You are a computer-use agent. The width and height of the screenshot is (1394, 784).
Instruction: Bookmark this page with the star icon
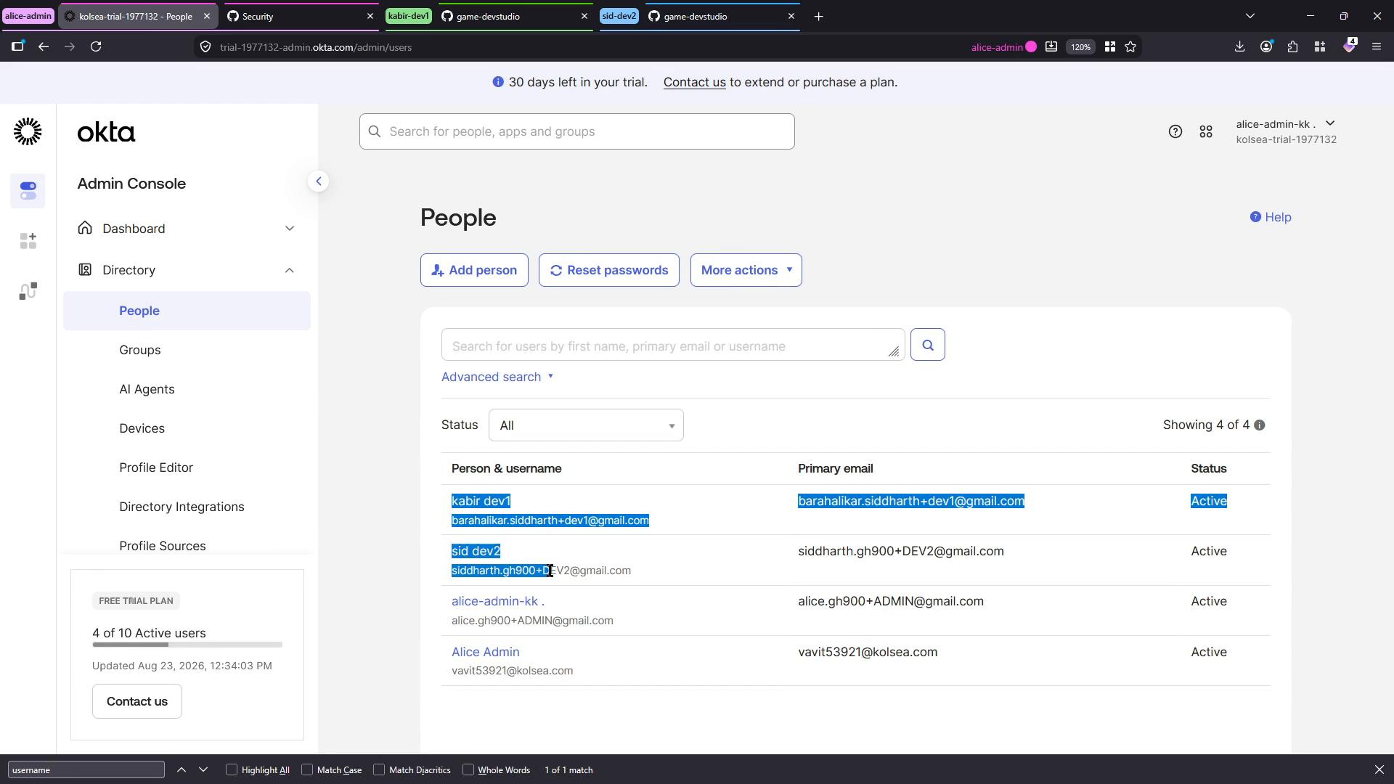click(x=1130, y=46)
